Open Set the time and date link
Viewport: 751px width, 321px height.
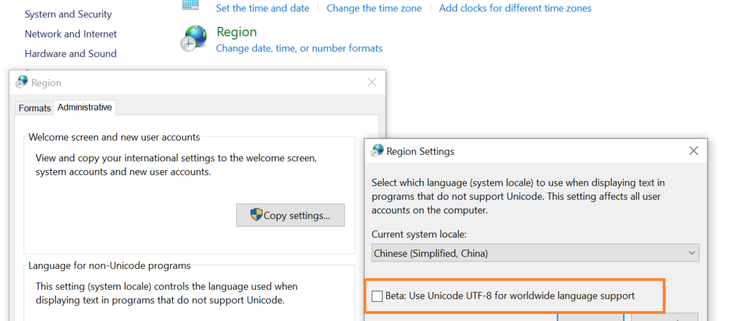tap(263, 8)
